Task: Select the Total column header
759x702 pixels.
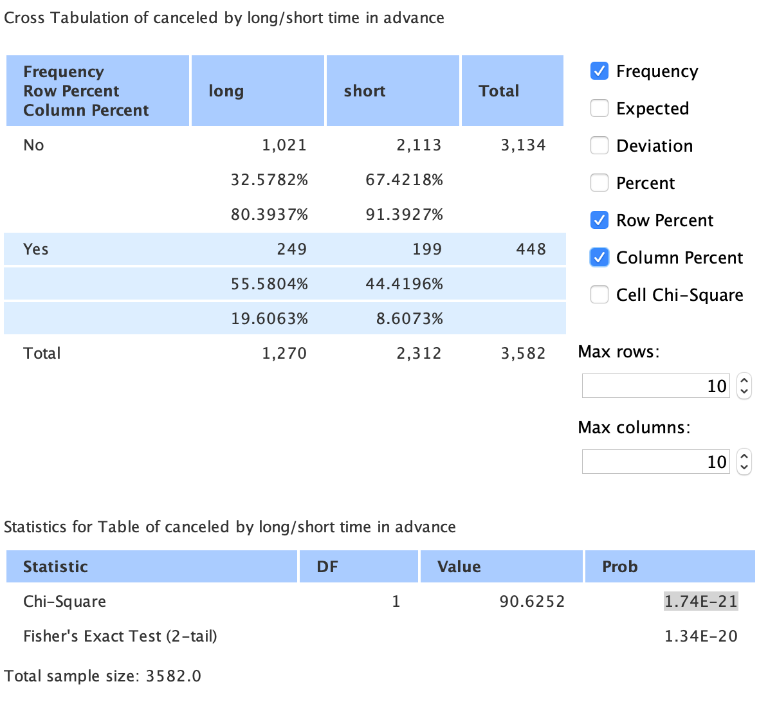Action: pos(512,91)
